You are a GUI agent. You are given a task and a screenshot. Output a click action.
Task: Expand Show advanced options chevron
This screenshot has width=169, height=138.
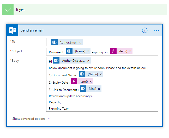49,118
